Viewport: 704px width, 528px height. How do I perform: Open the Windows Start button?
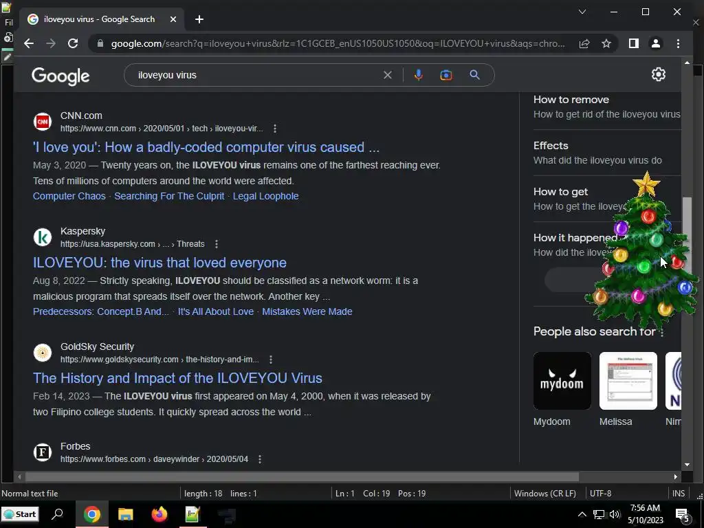[20, 514]
